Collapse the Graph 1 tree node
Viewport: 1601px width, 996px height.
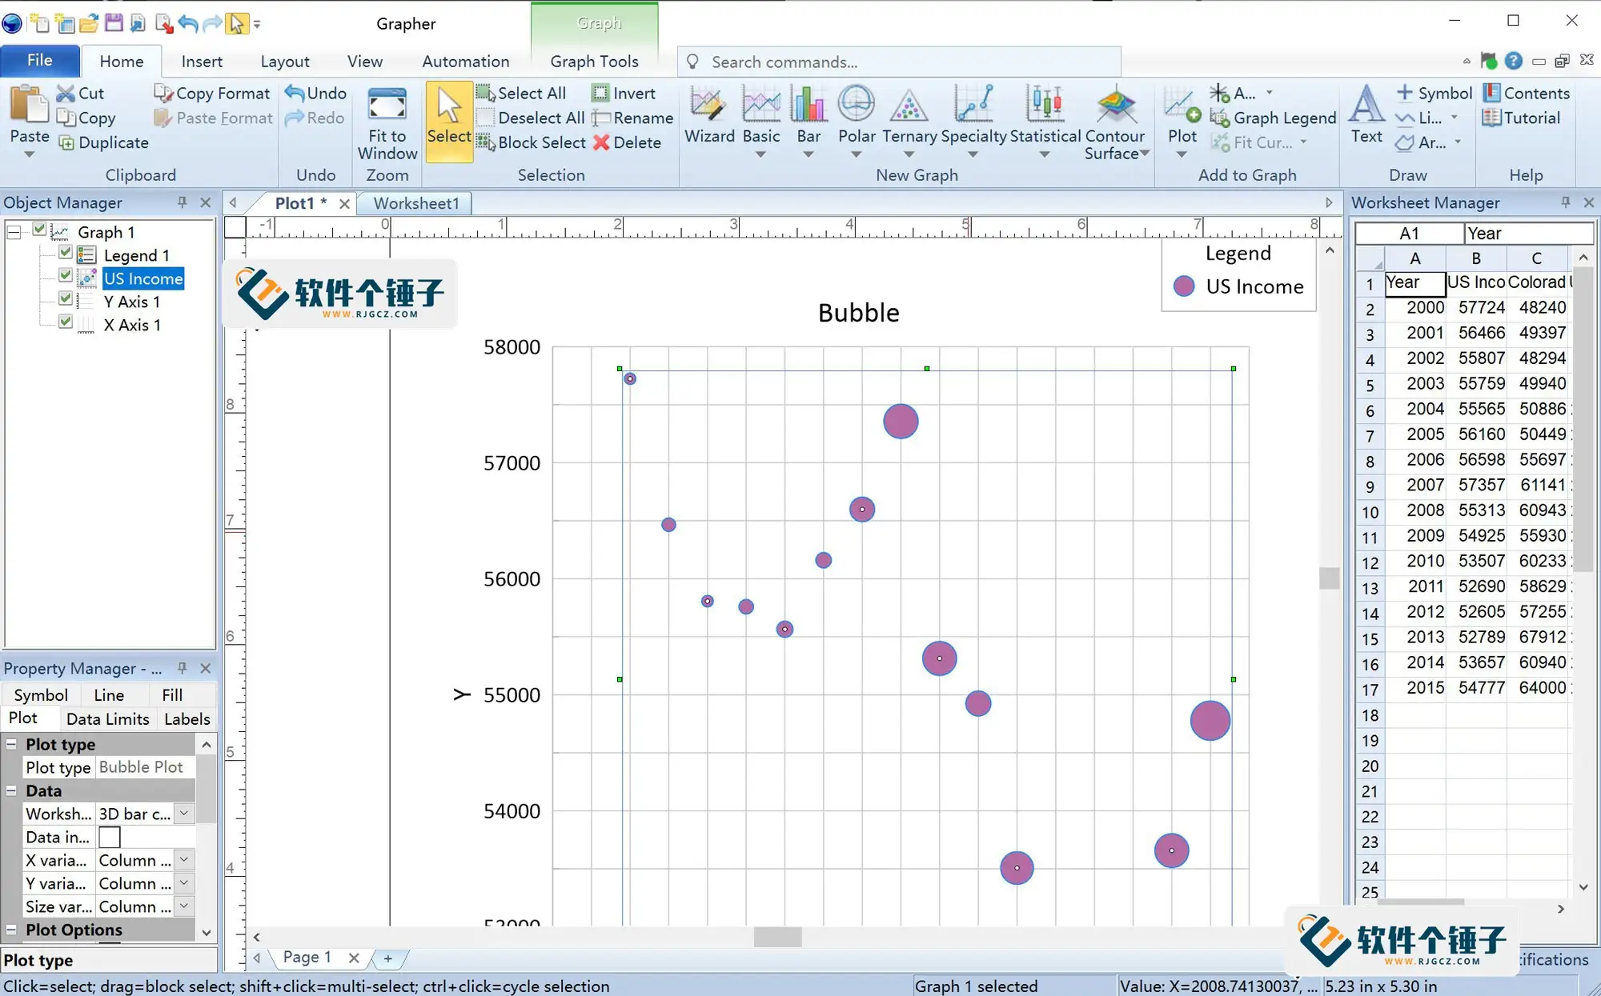coord(14,232)
